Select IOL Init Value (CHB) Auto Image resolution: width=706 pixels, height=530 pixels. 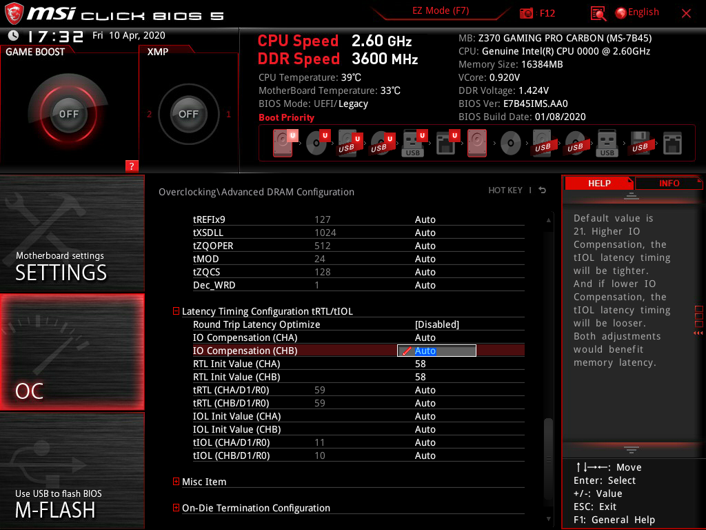pyautogui.click(x=425, y=429)
